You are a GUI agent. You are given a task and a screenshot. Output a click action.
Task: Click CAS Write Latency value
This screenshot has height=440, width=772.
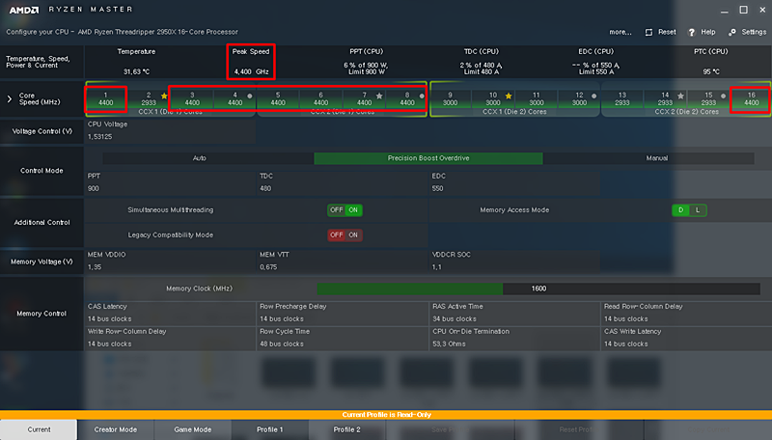click(625, 344)
